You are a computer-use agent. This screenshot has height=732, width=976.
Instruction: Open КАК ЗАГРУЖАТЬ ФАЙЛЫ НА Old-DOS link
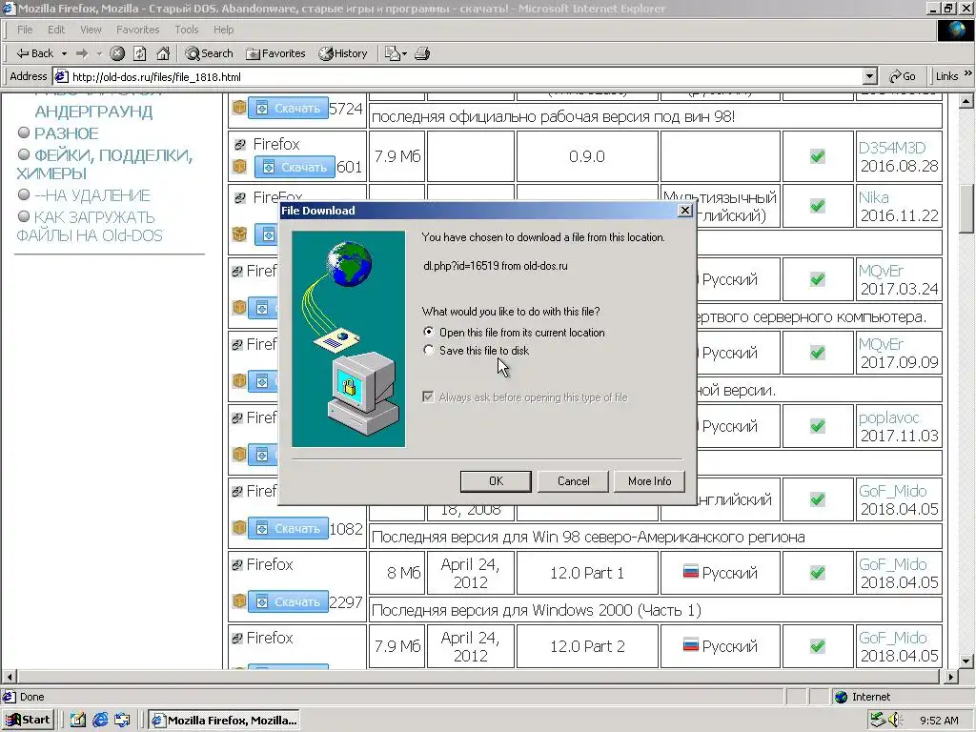[x=89, y=226]
